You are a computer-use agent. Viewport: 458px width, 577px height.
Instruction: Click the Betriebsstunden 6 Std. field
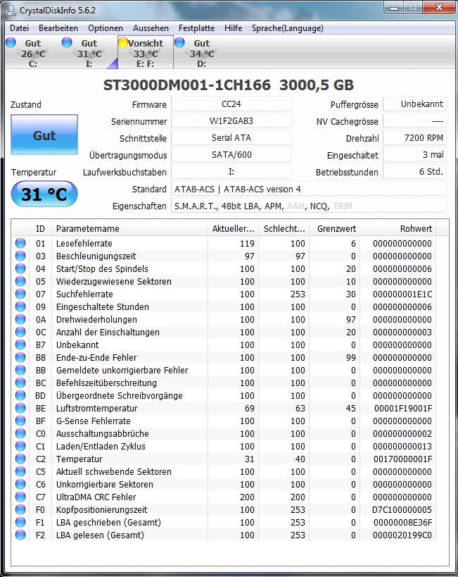point(415,171)
